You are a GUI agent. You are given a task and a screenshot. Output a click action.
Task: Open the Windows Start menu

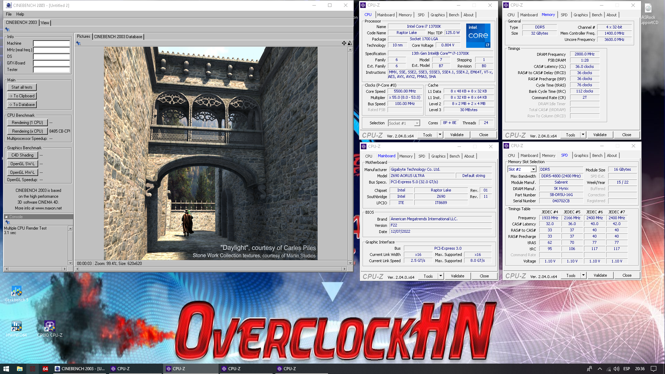pyautogui.click(x=6, y=369)
